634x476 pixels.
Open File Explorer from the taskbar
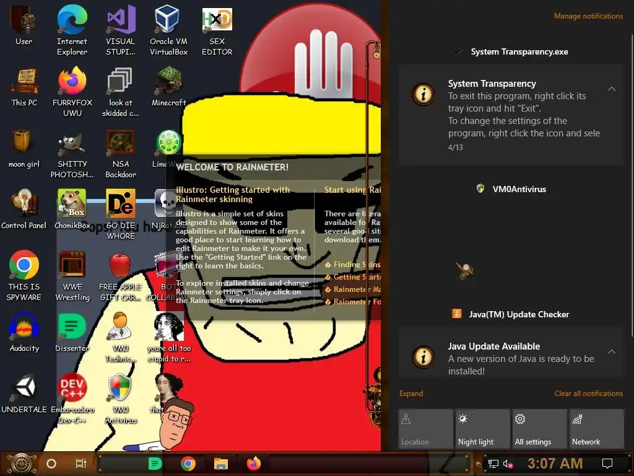tap(221, 464)
